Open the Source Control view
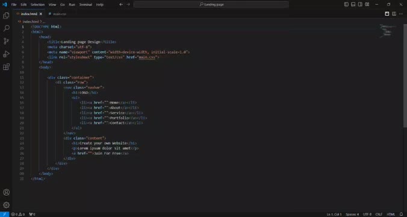This screenshot has height=217, width=407. tap(6, 41)
